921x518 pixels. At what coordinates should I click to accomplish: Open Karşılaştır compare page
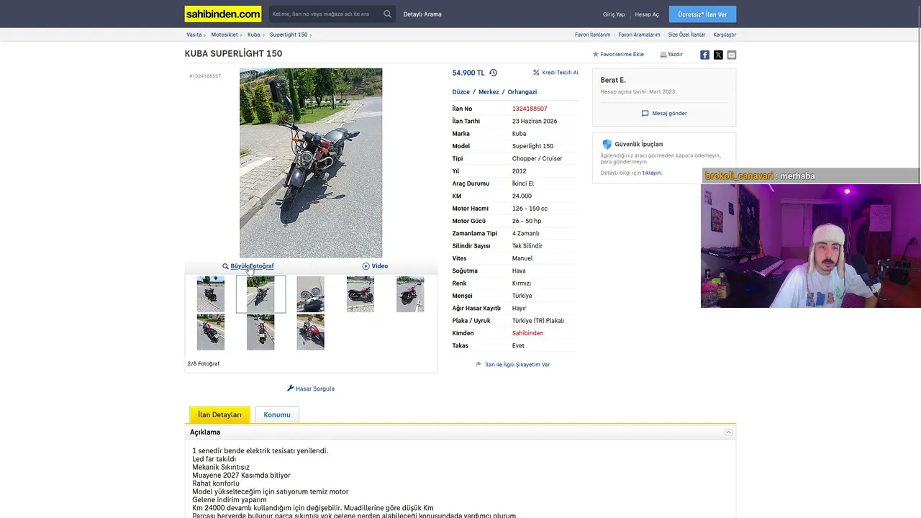coord(725,35)
